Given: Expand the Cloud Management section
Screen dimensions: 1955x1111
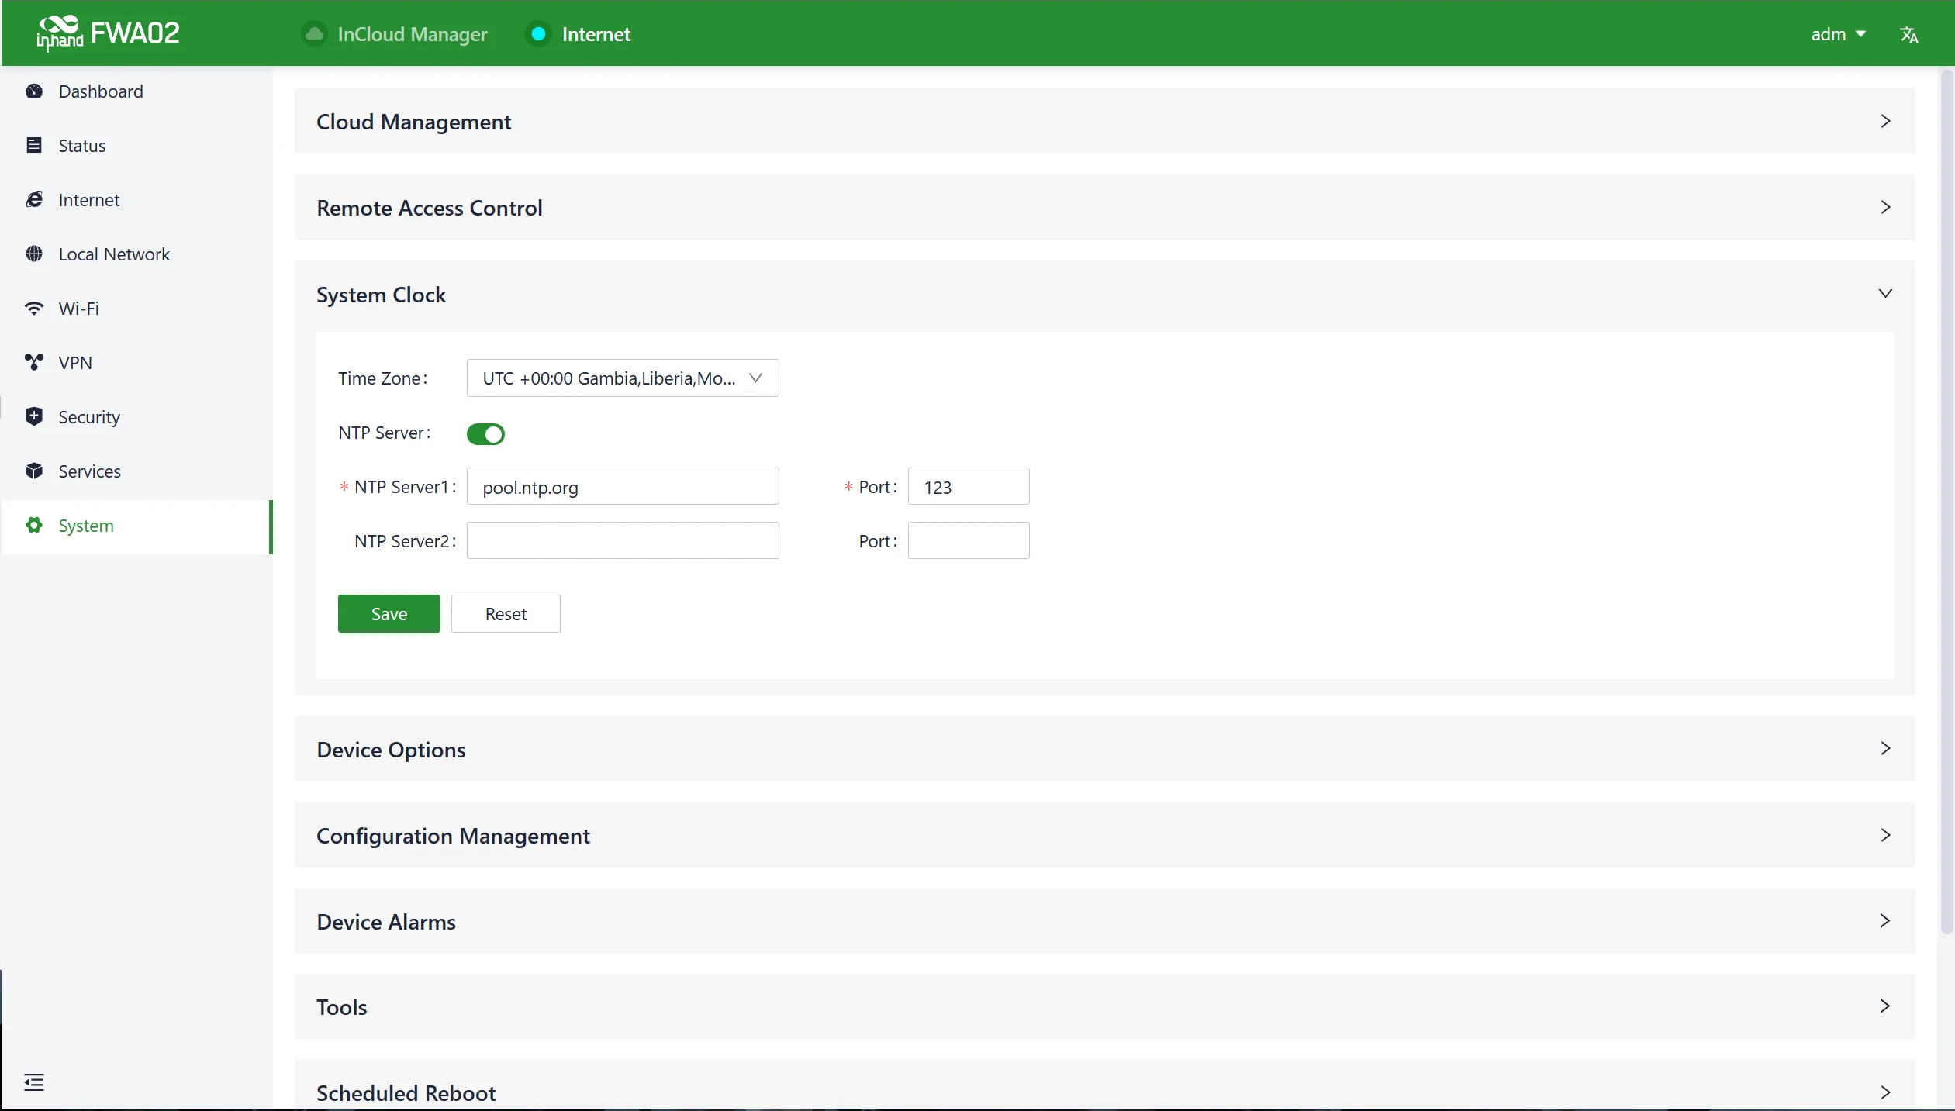Looking at the screenshot, I should tap(1104, 121).
